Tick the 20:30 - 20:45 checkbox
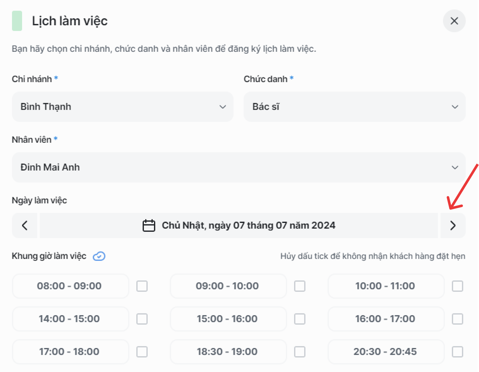Screen dimensions: 479x372 pos(458,352)
